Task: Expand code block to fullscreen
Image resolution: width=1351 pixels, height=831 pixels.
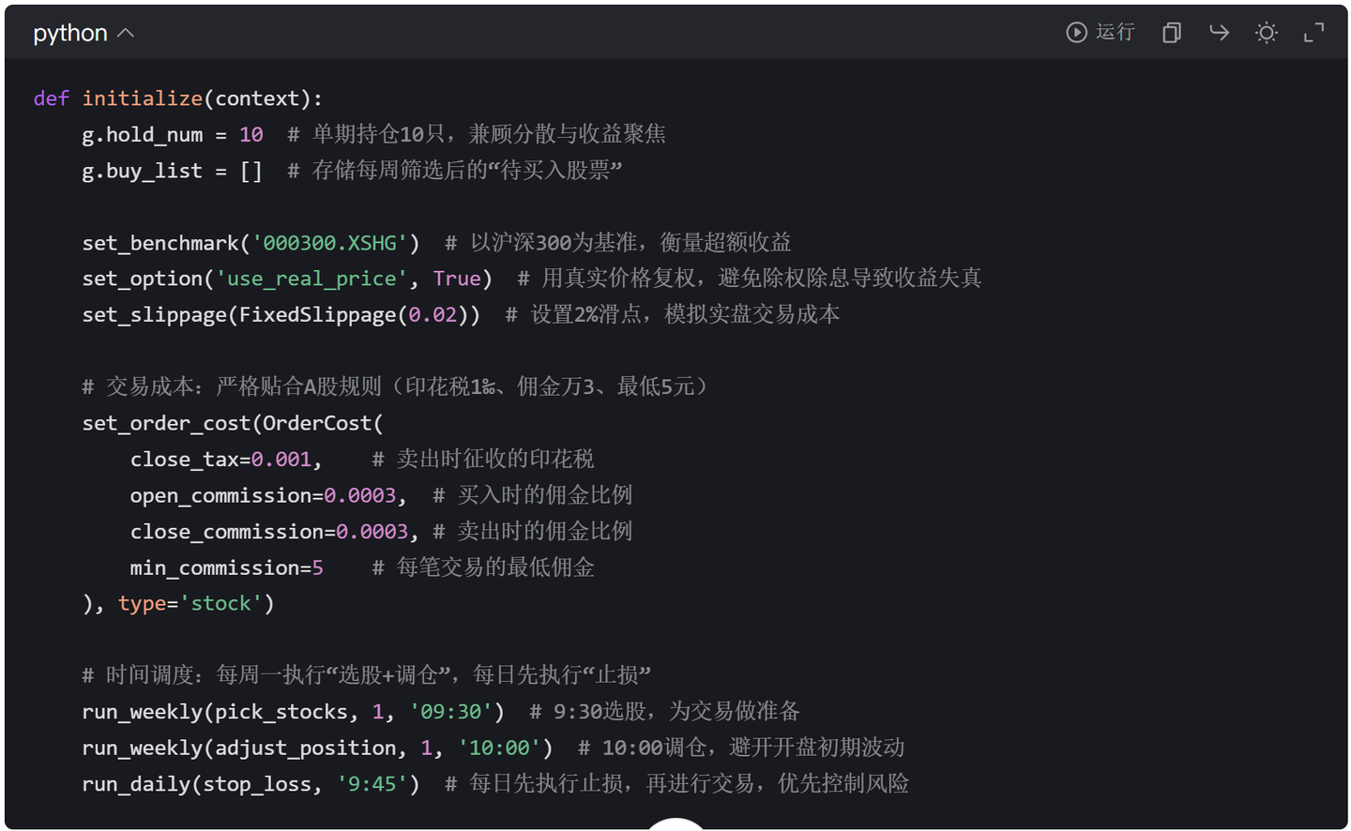Action: 1313,33
